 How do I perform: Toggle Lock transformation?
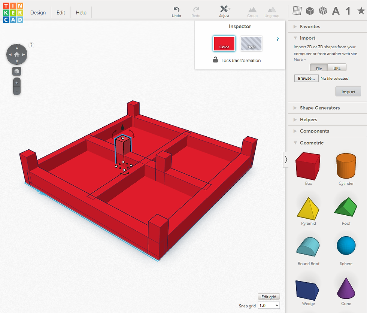pyautogui.click(x=237, y=60)
